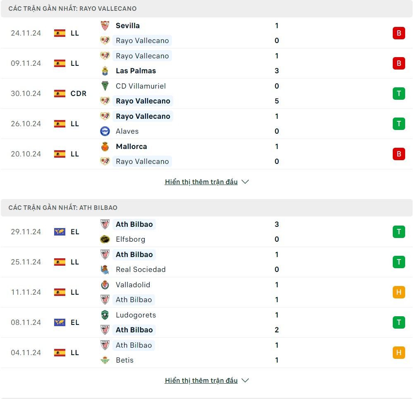Screen dimensions: 413x399
Task: Click the Elfsborg club crest icon
Action: click(x=105, y=239)
